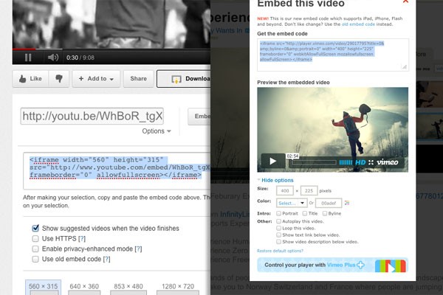Click the thumbs-up Like button
This screenshot has width=443, height=295.
30,79
